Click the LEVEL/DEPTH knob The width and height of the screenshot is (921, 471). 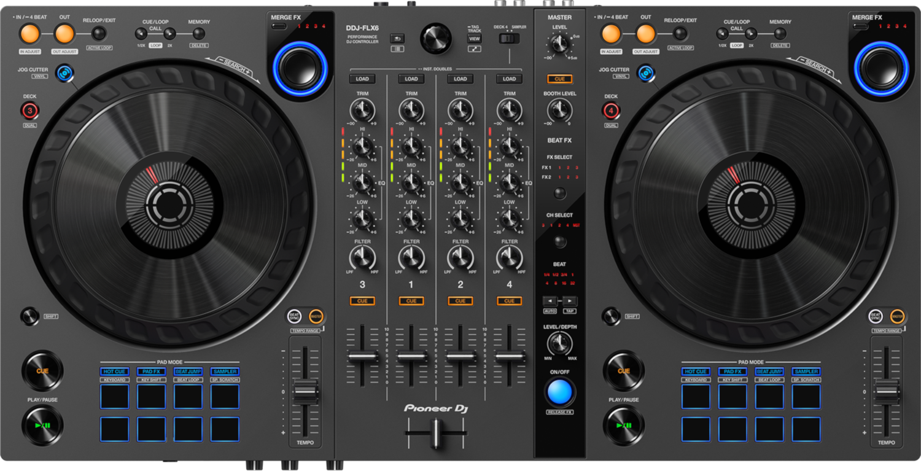click(x=559, y=344)
